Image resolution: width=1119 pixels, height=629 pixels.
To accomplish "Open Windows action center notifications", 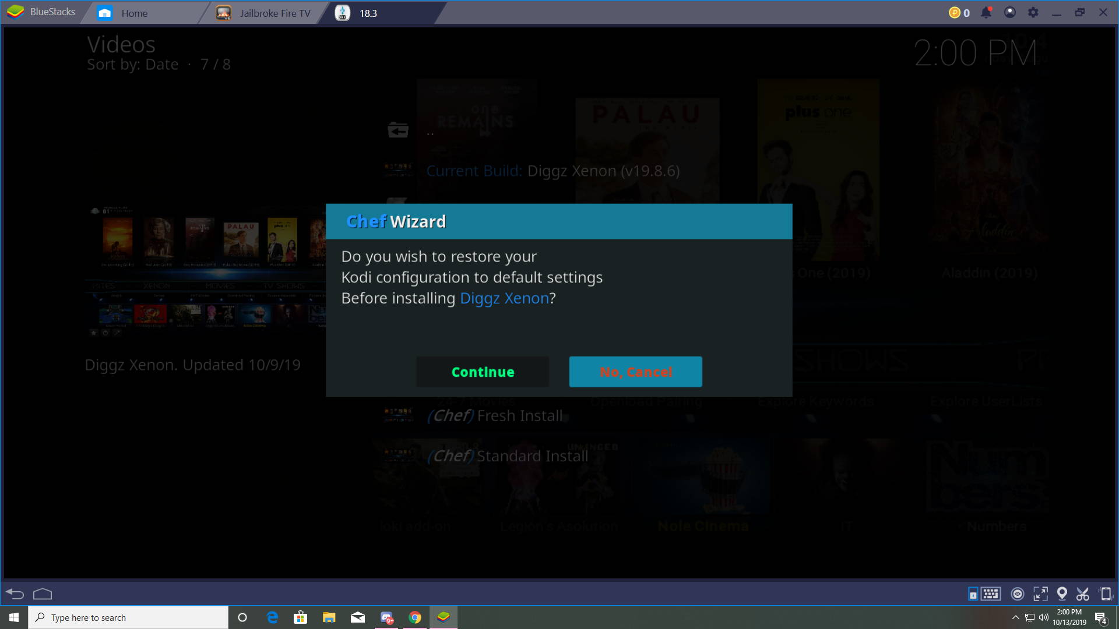I will coord(1100,618).
